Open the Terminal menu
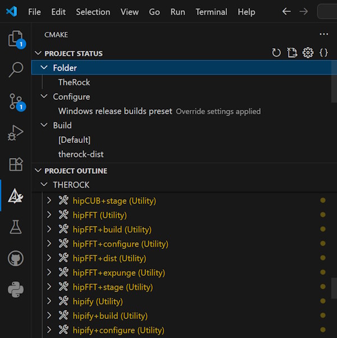The image size is (337, 338). click(x=212, y=12)
